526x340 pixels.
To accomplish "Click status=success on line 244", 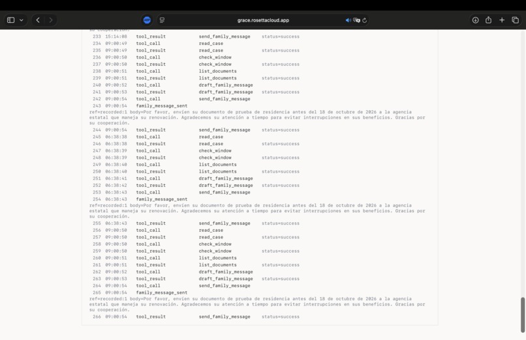I will coord(281,130).
